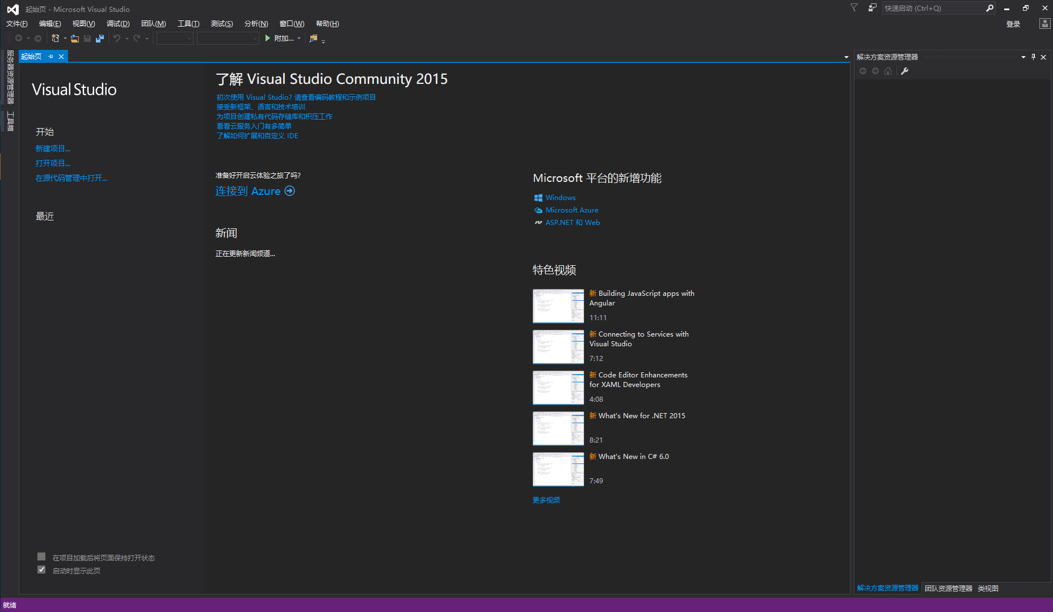Click the Microsoft Azure cloud icon

pos(538,210)
